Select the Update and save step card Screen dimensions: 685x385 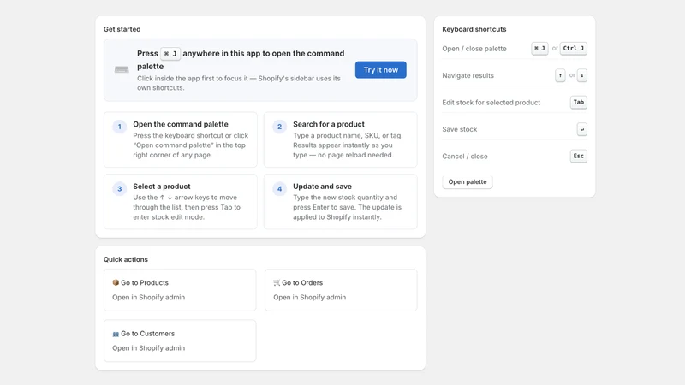[x=340, y=202]
